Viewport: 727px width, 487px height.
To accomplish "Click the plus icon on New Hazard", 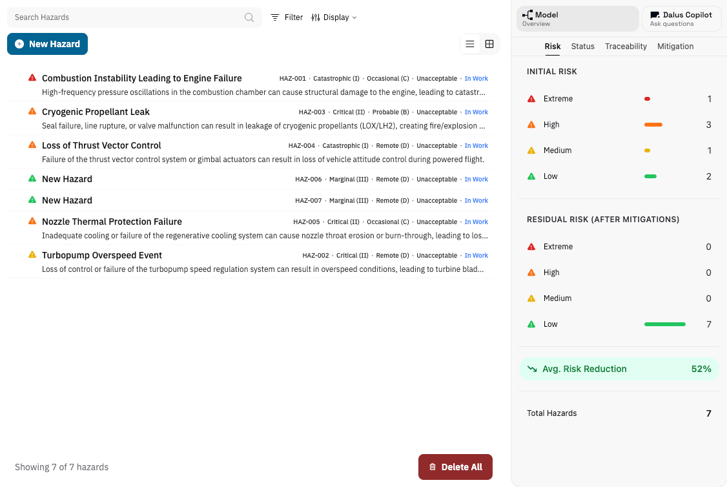I will [x=19, y=44].
